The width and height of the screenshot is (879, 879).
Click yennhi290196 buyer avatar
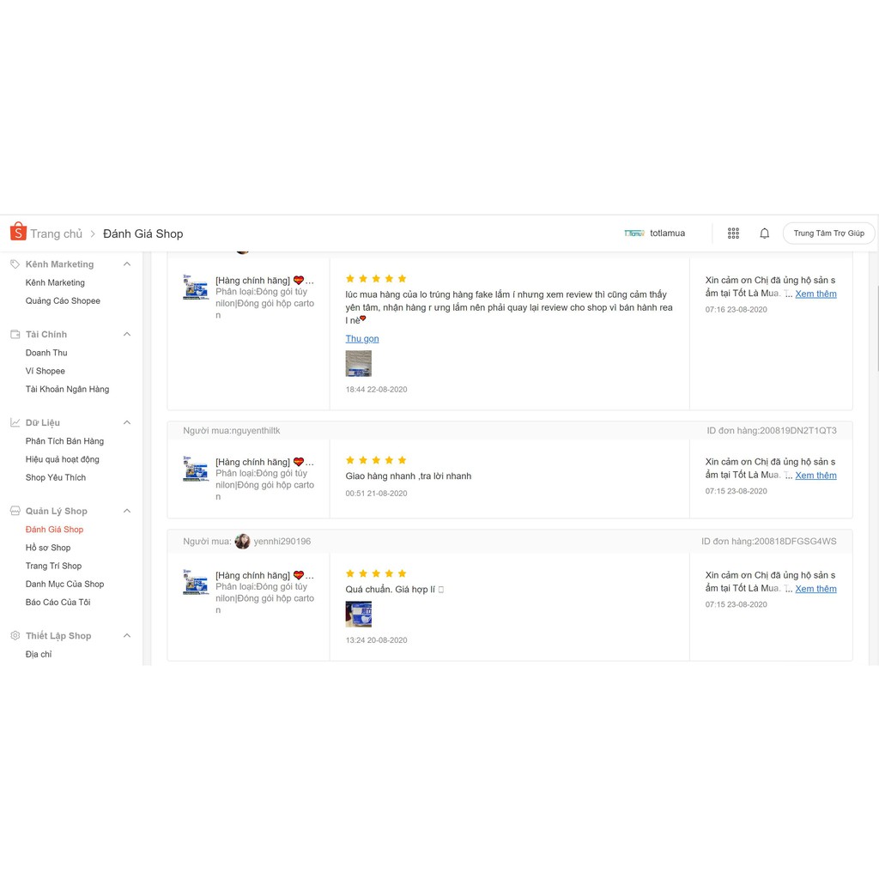click(242, 542)
